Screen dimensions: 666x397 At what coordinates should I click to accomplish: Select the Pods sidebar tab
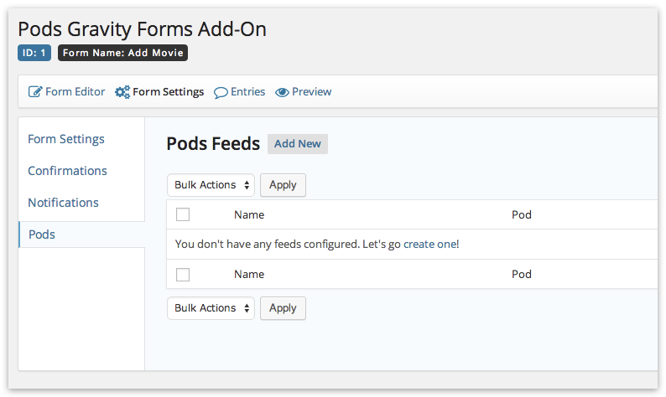tap(42, 235)
